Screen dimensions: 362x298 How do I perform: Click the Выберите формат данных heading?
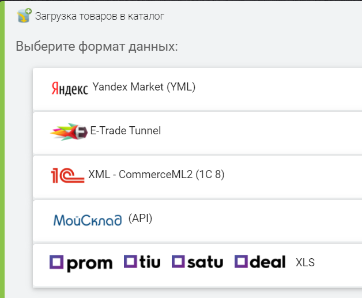point(97,46)
